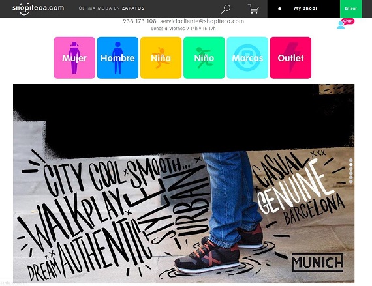The image size is (372, 286).
Task: Open the shopping cart icon
Action: [x=253, y=8]
